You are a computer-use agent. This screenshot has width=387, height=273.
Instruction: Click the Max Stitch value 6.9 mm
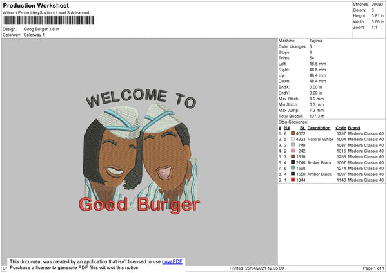[317, 99]
